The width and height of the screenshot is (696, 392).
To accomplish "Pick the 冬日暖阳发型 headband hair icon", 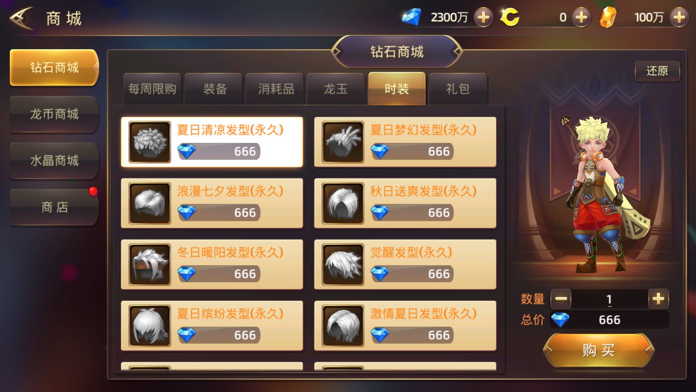I will [150, 264].
